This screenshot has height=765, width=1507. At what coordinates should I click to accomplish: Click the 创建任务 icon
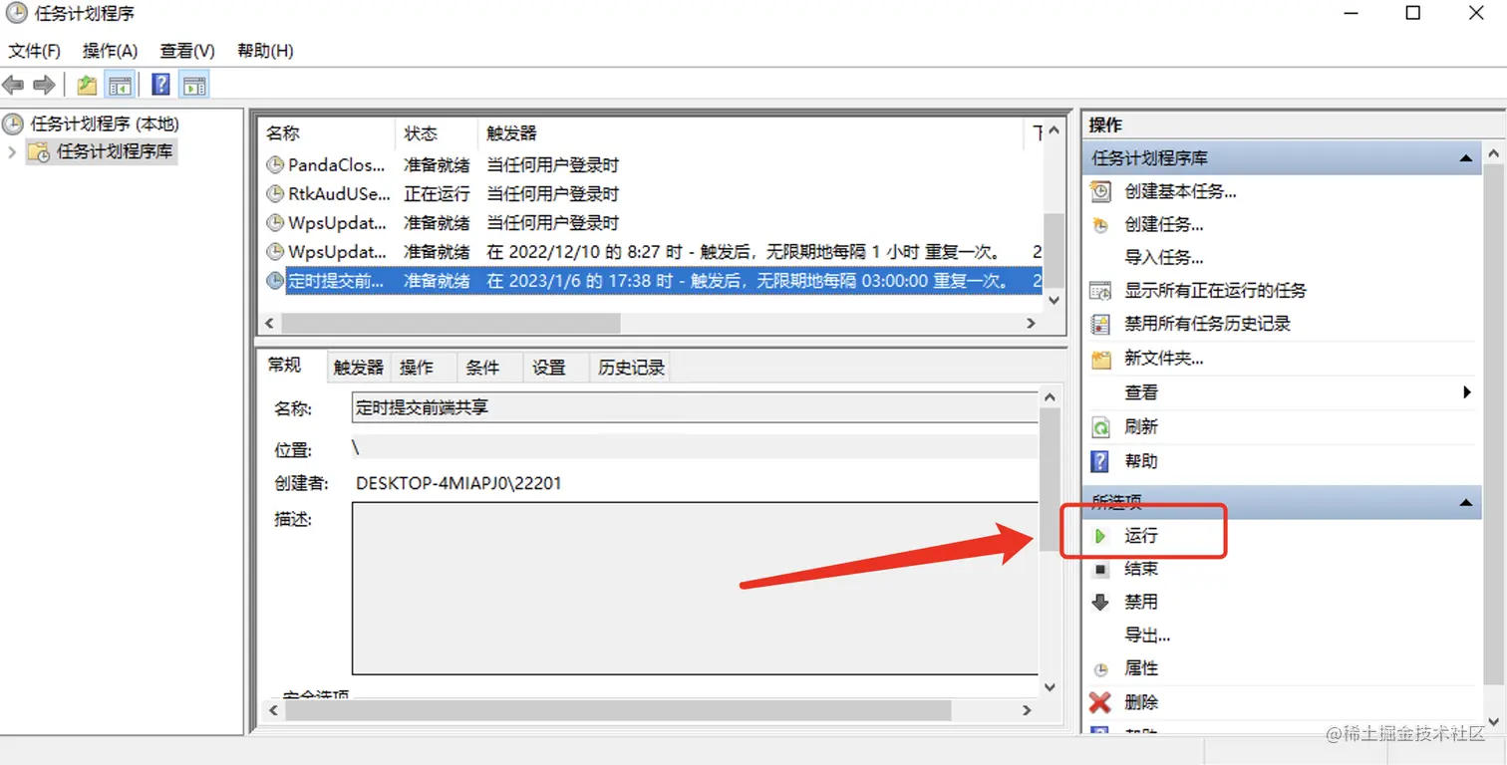[x=1100, y=225]
